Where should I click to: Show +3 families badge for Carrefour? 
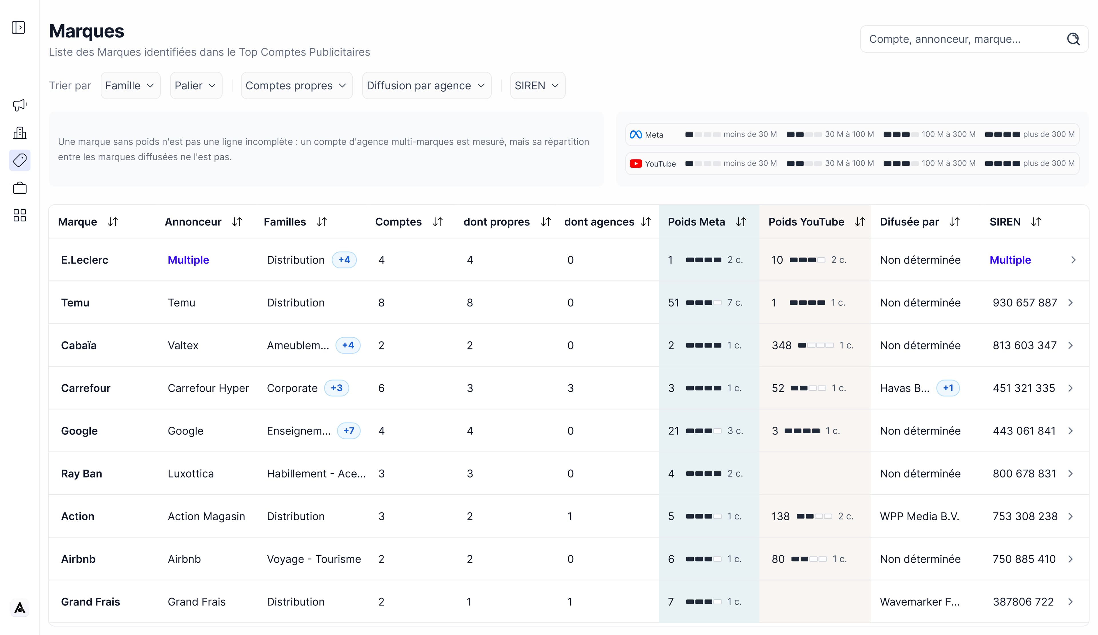336,388
